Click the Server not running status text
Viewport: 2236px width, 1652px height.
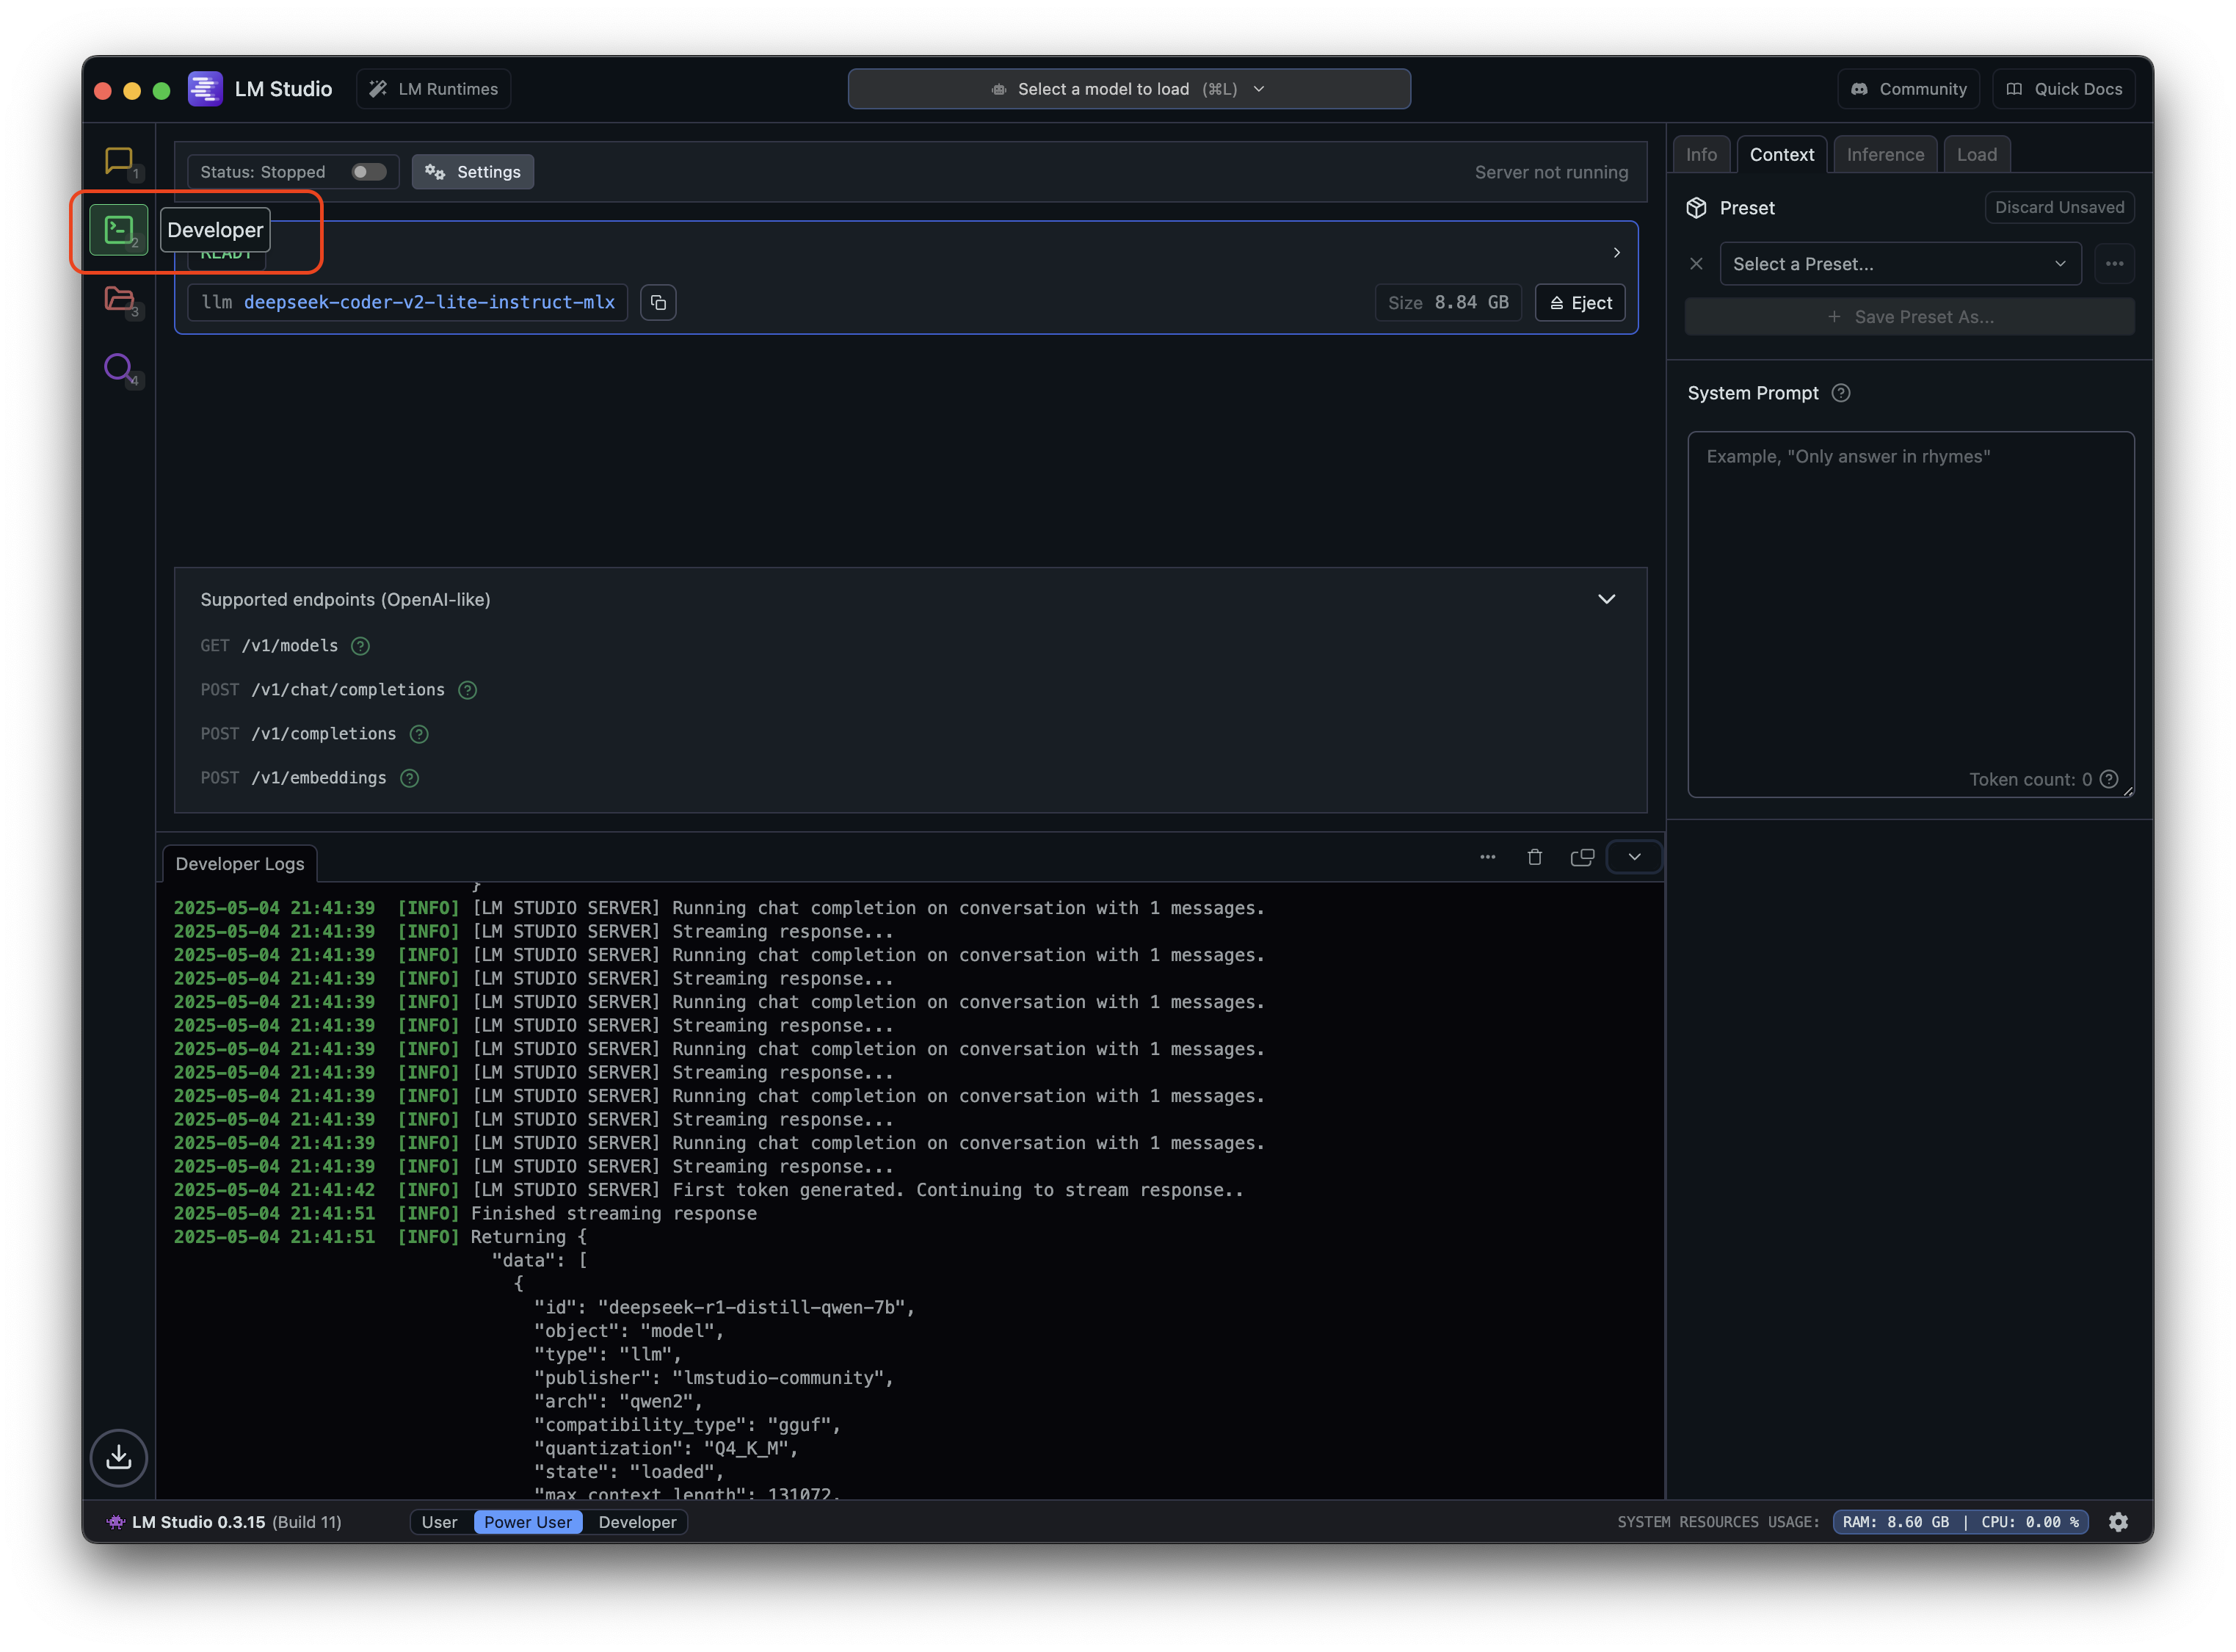click(x=1550, y=172)
